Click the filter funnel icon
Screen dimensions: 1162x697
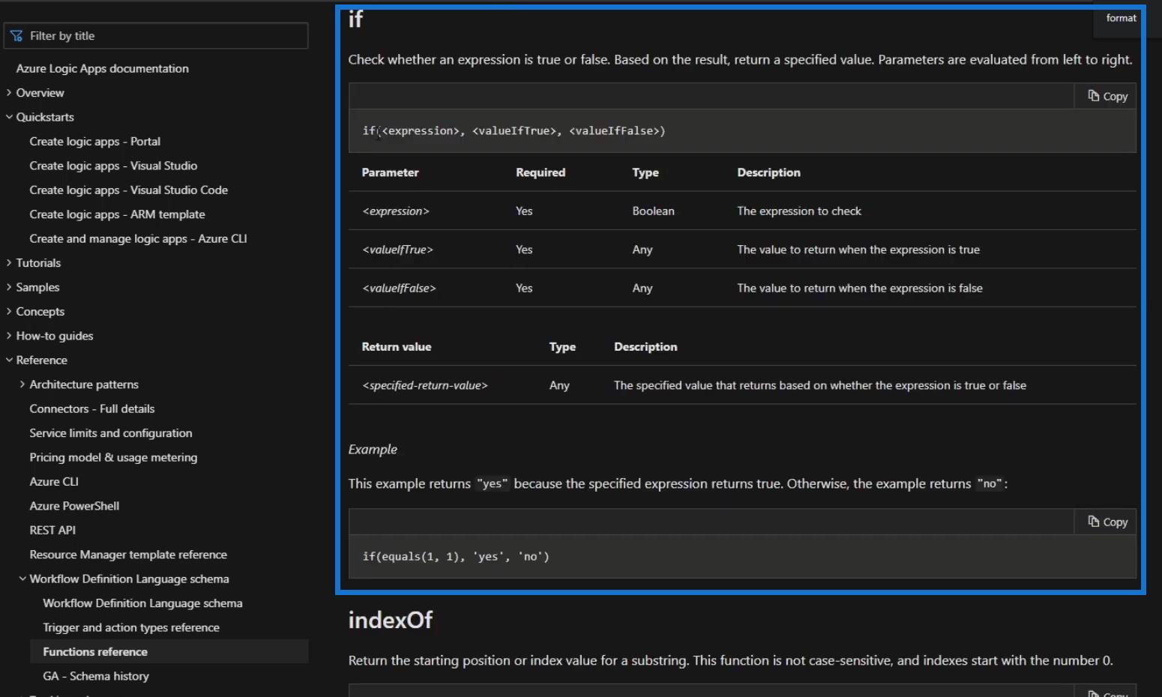16,36
